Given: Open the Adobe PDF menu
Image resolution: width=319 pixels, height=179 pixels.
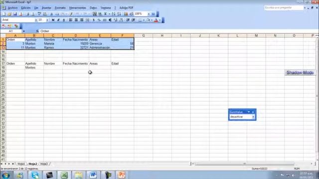Looking at the screenshot, I should click(126, 8).
